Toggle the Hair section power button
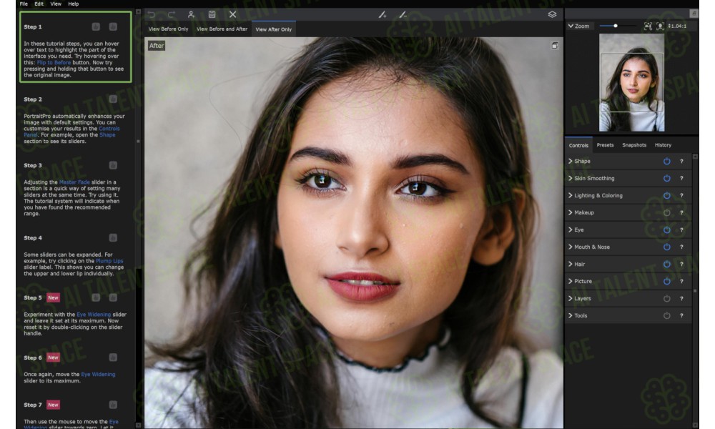This screenshot has width=715, height=429. [x=666, y=265]
